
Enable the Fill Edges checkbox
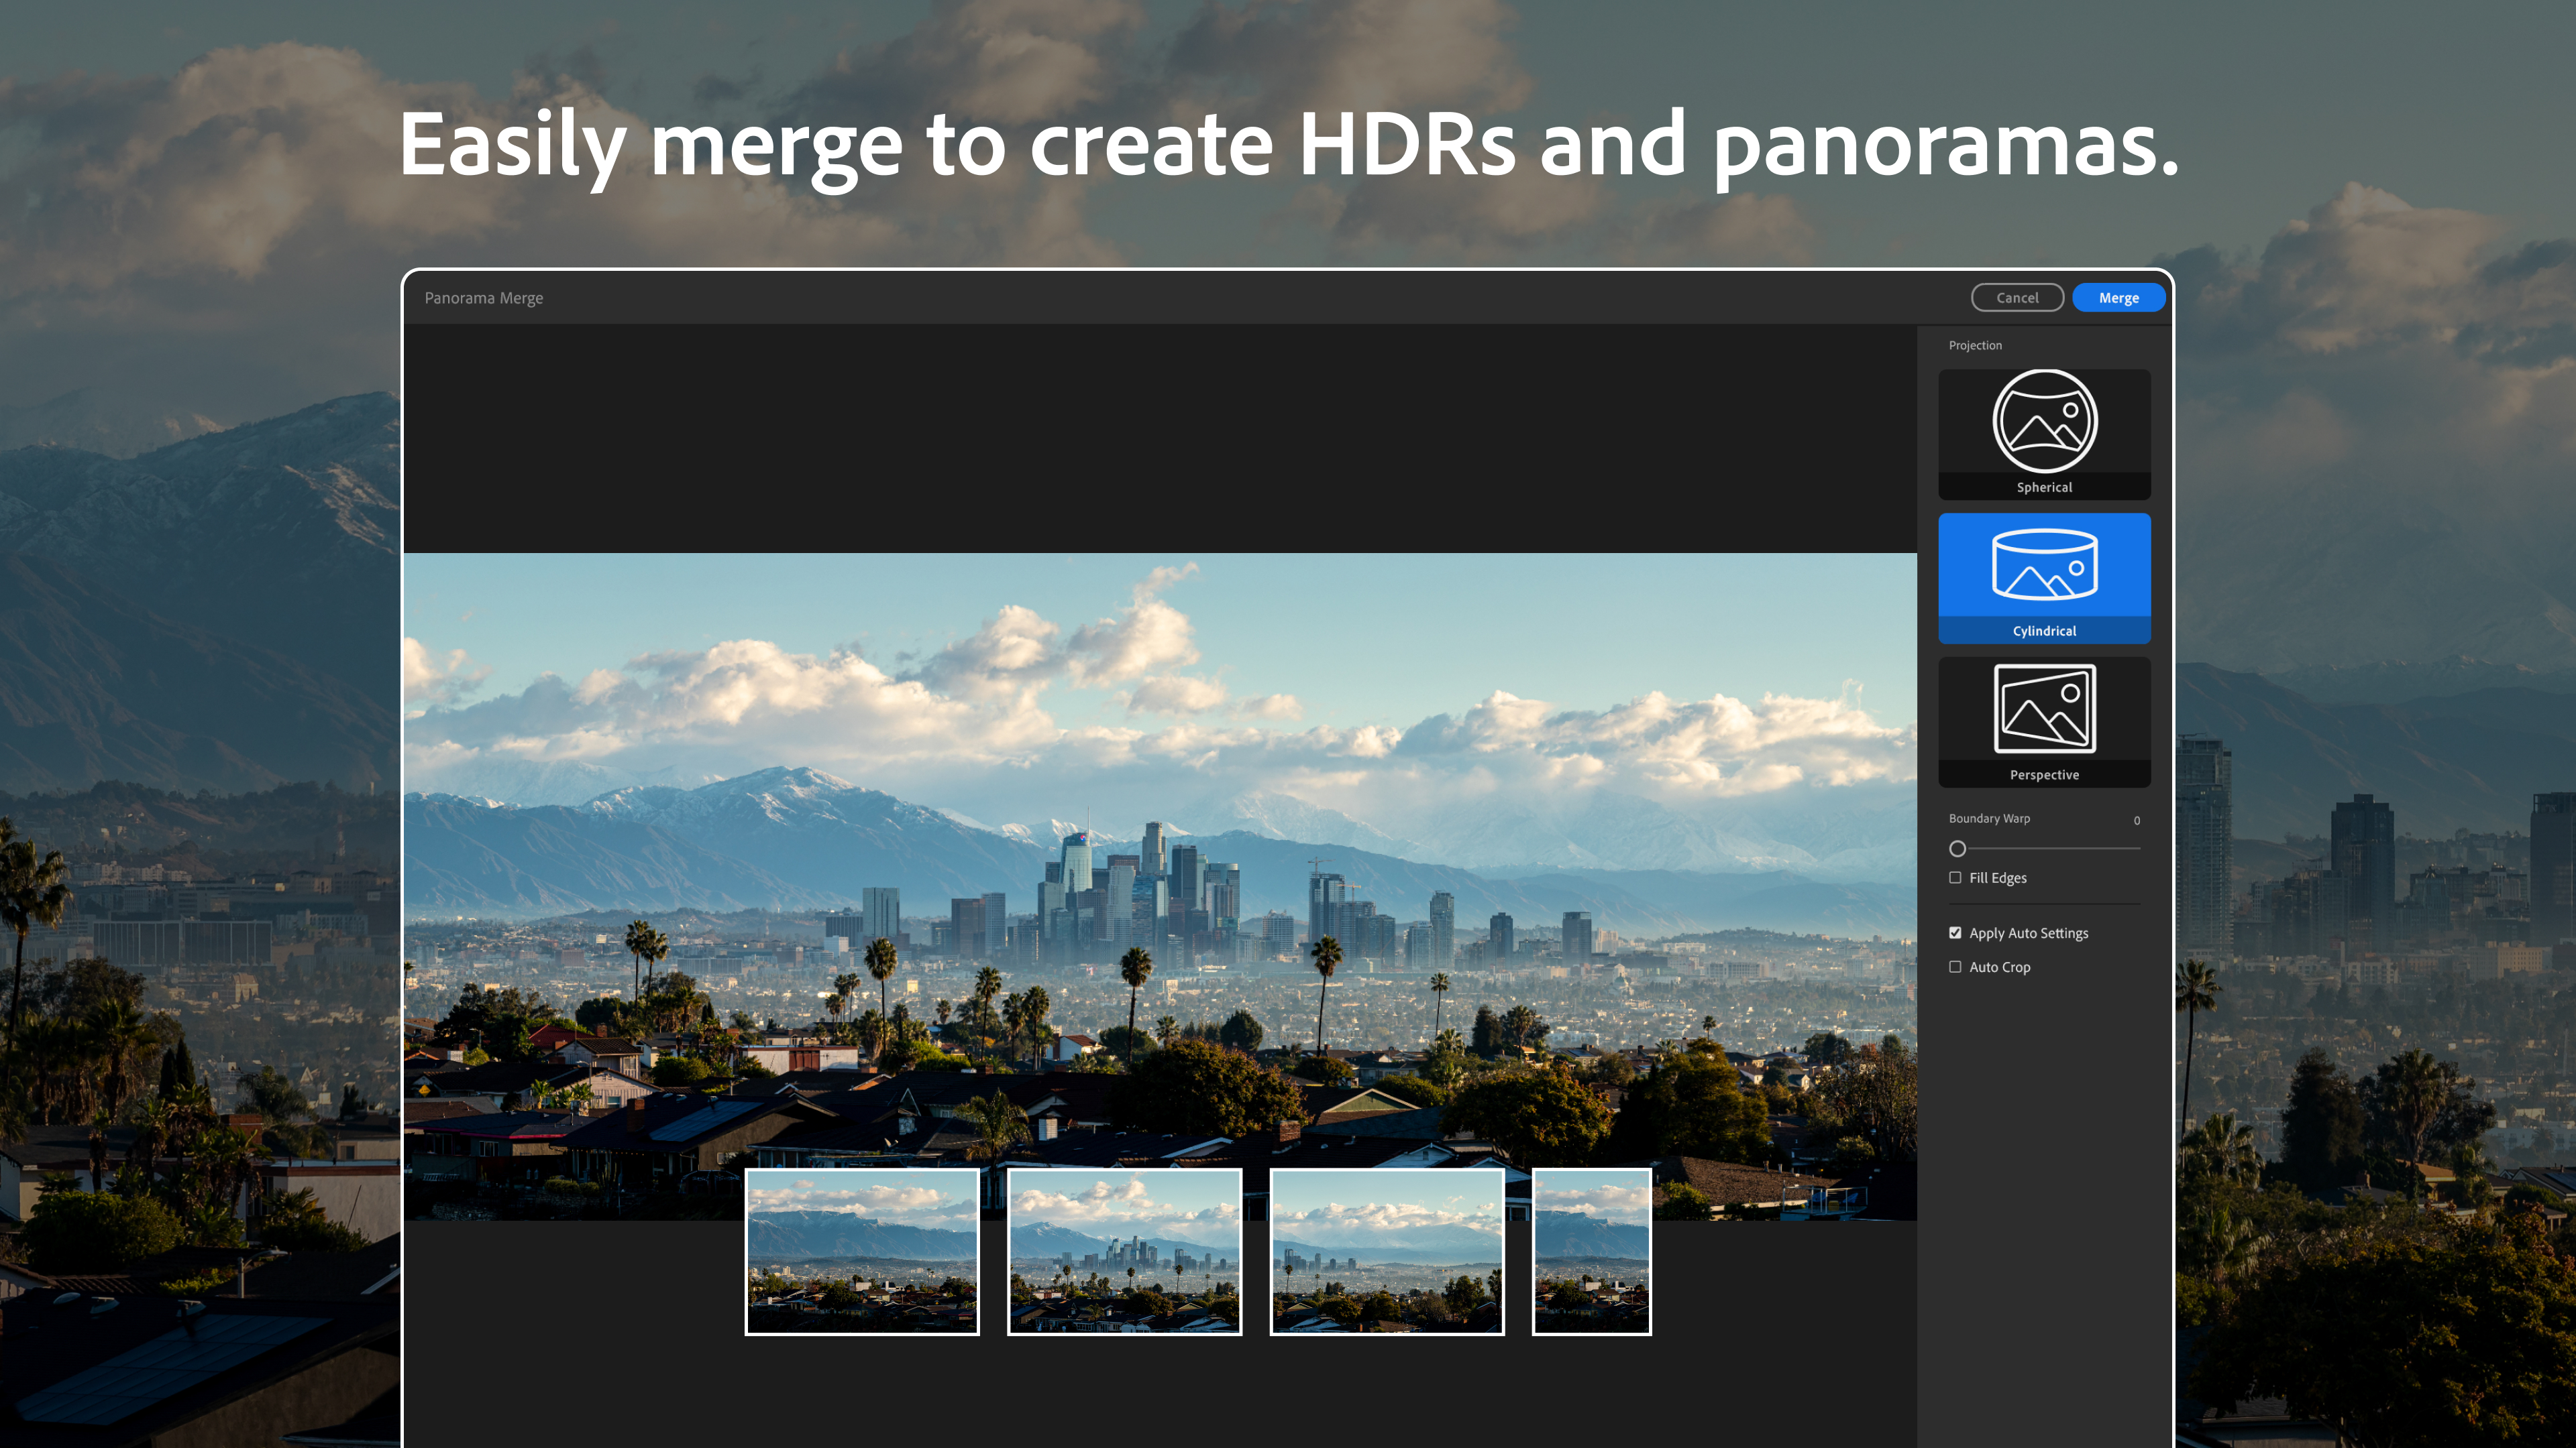pos(1955,878)
